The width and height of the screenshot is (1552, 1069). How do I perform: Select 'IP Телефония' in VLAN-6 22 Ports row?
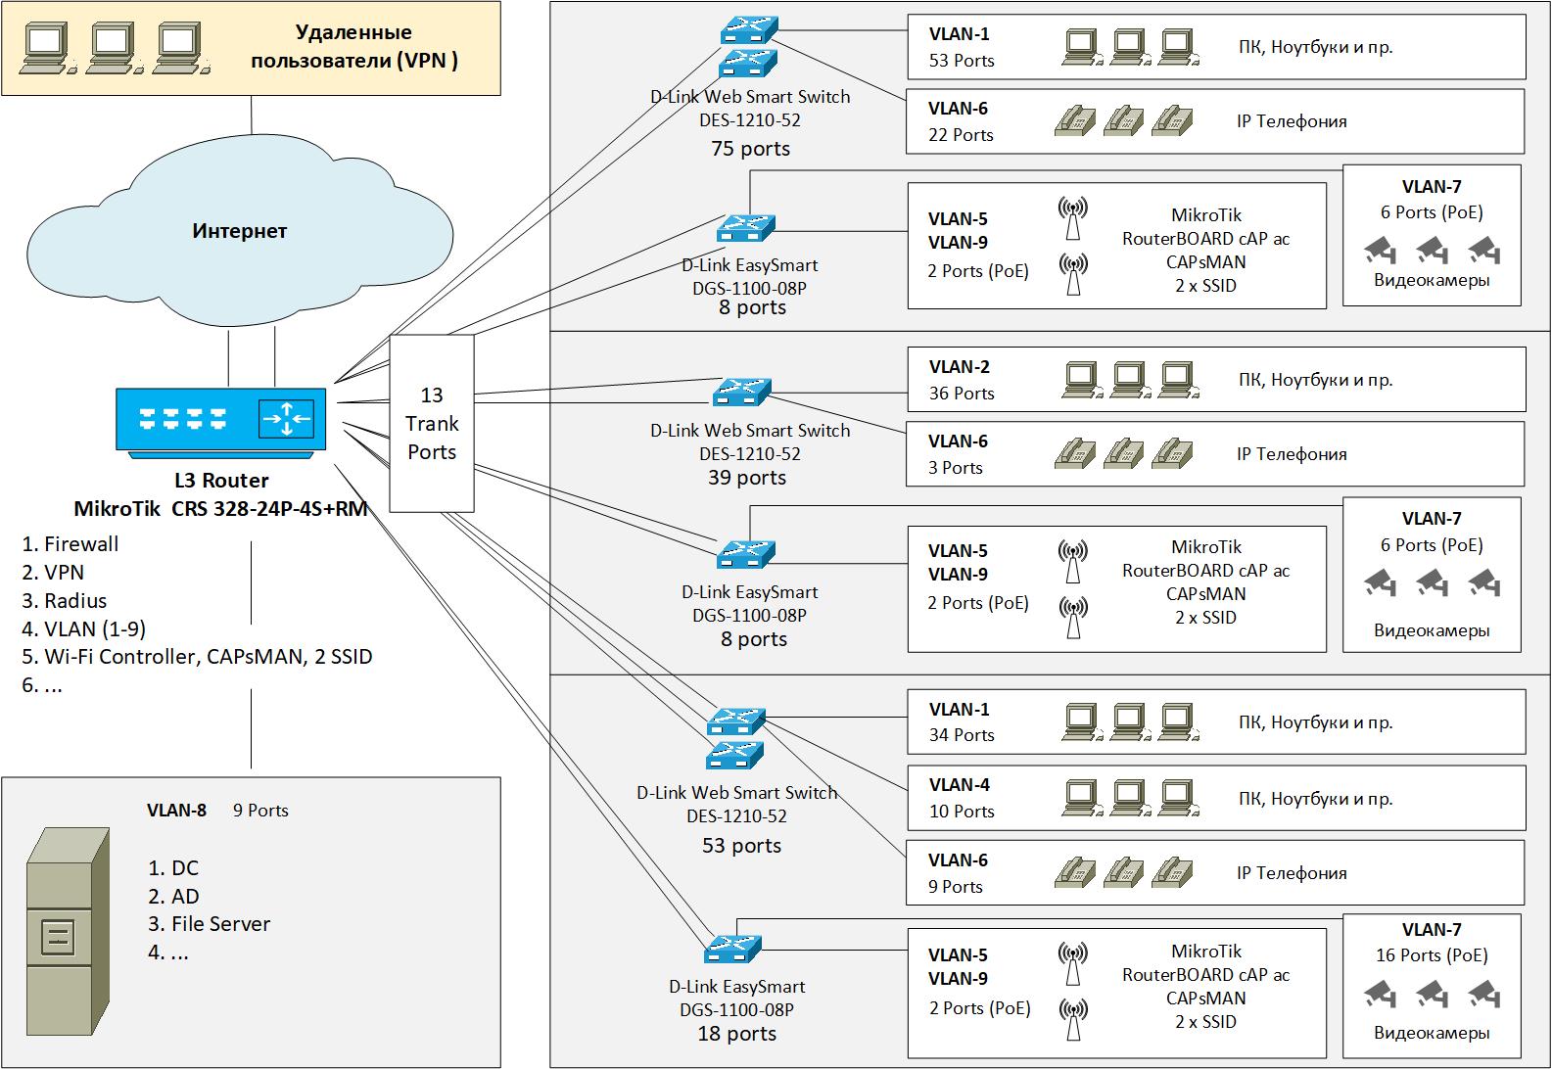(1292, 121)
